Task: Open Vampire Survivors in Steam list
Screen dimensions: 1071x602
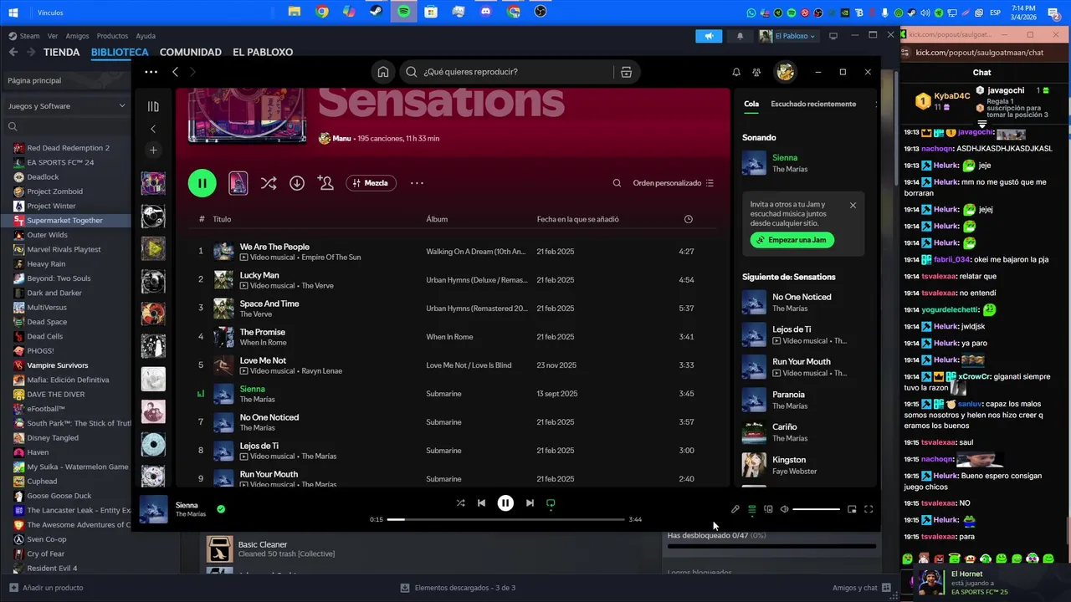Action: (57, 365)
